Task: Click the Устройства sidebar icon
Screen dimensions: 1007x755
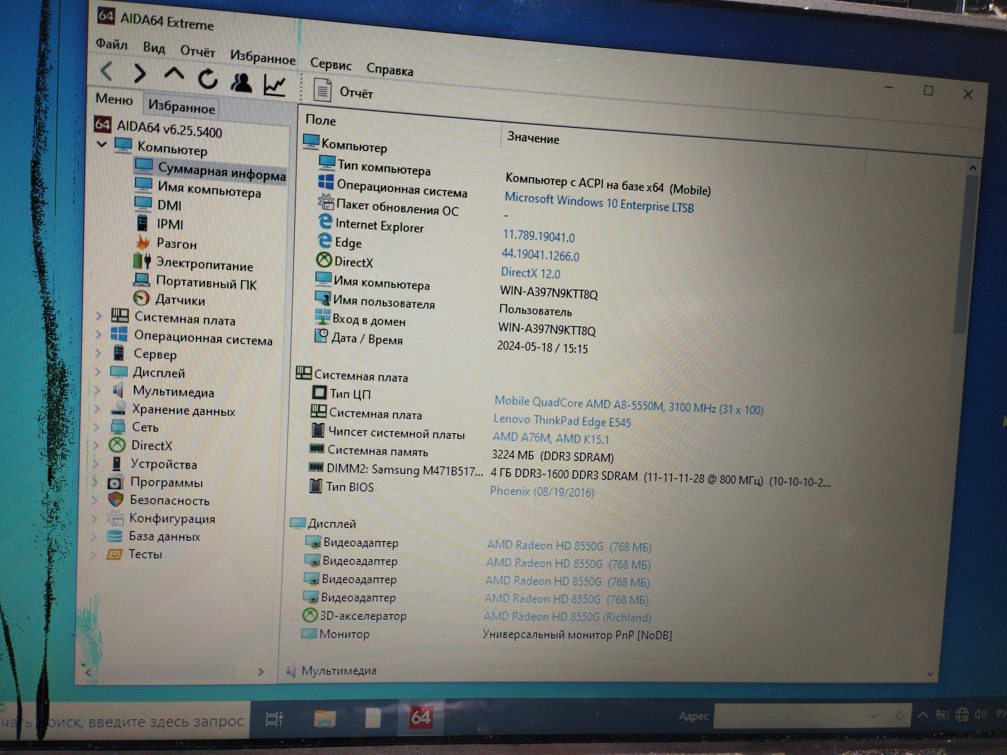Action: coord(117,463)
